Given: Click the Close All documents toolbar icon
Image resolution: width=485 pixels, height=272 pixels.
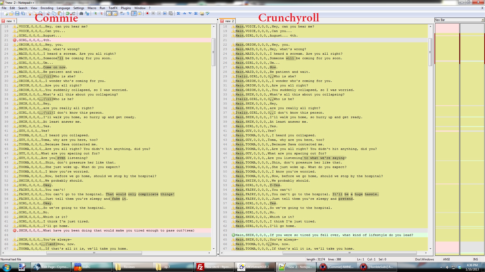Looking at the screenshot, I should click(x=35, y=13).
